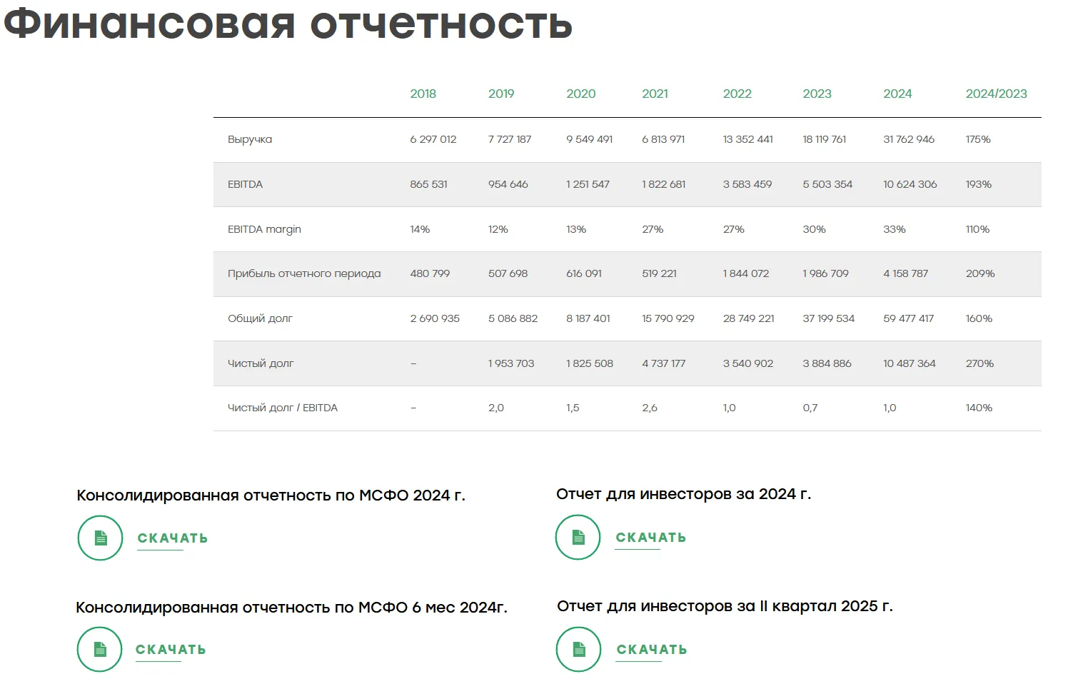Click the profit 2022 value 1 844 072
1078x674 pixels.
tap(746, 273)
